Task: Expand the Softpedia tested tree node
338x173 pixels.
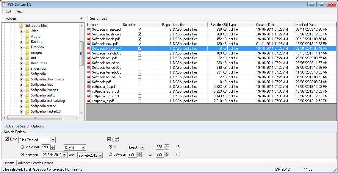Action: [21, 106]
